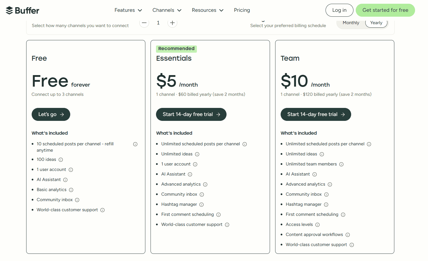428x261 pixels.
Task: Open the Resources dropdown
Action: point(207,10)
